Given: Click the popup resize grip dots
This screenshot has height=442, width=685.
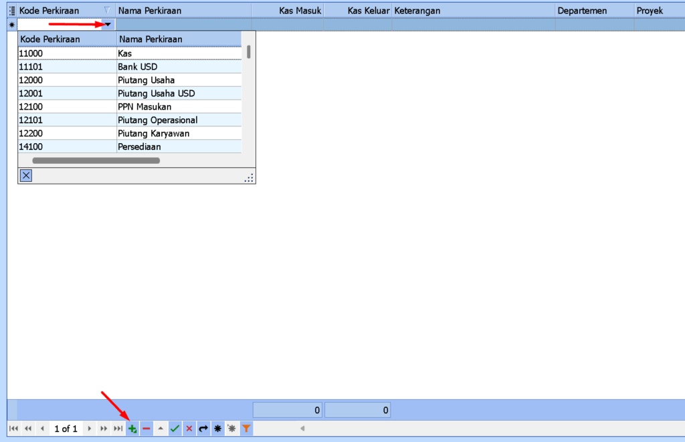Looking at the screenshot, I should coord(249,178).
